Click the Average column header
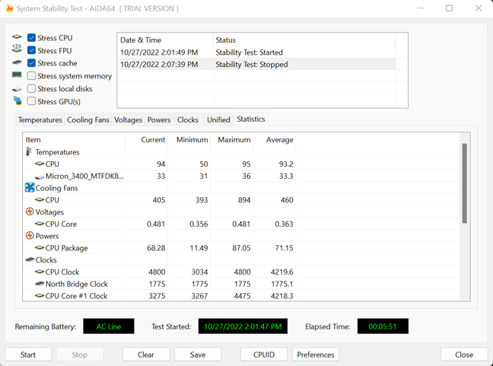This screenshot has width=493, height=366. [x=275, y=139]
